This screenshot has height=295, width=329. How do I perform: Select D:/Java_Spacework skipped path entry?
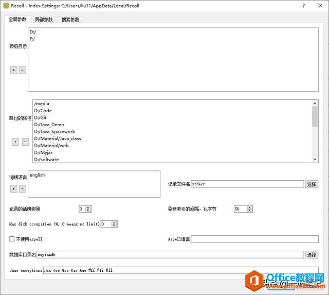(x=54, y=131)
